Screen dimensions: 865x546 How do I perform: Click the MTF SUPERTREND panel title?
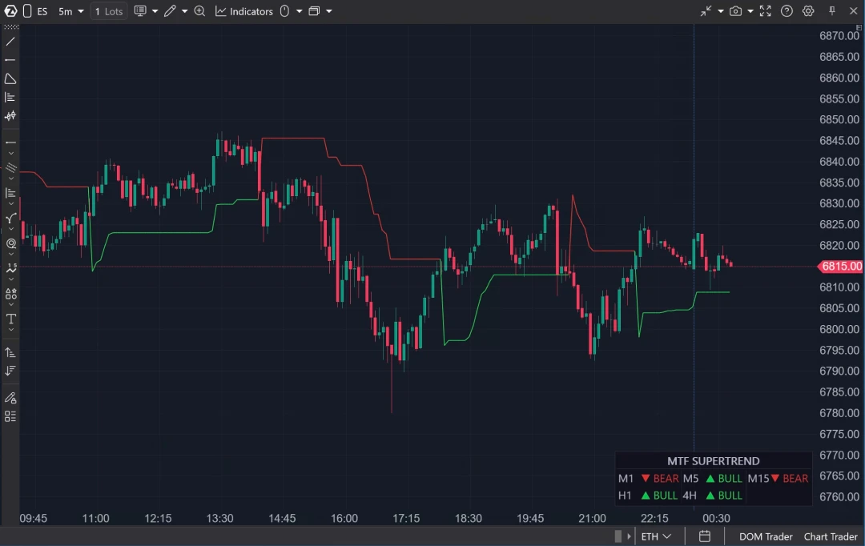click(714, 461)
